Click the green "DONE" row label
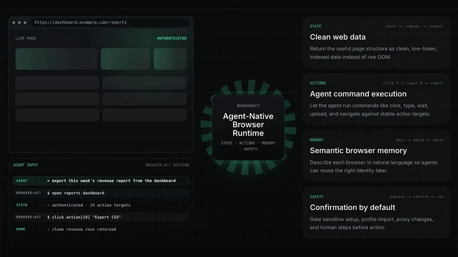This screenshot has width=458, height=257. click(21, 229)
